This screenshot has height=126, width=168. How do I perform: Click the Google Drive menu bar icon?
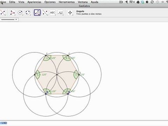coord(138,2)
